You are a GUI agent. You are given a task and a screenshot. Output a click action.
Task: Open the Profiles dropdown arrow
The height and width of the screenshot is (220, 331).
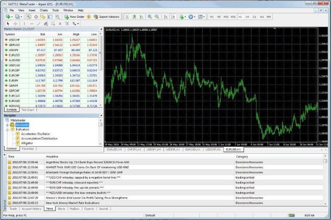(22, 17)
